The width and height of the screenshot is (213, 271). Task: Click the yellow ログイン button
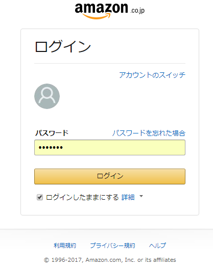pos(110,176)
